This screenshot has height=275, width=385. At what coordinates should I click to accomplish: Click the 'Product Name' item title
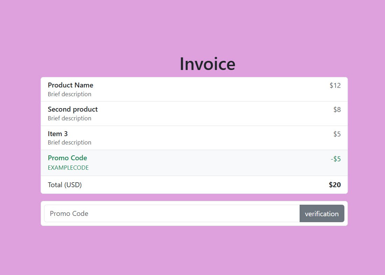[70, 85]
